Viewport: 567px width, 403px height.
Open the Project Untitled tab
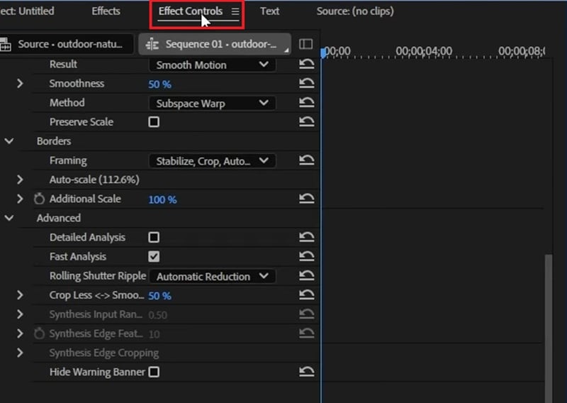(x=27, y=11)
